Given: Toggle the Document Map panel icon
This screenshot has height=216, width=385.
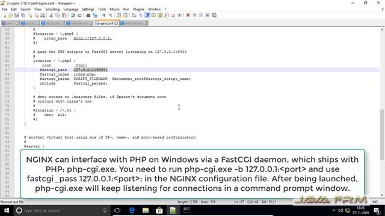Looking at the screenshot, I should point(160,15).
